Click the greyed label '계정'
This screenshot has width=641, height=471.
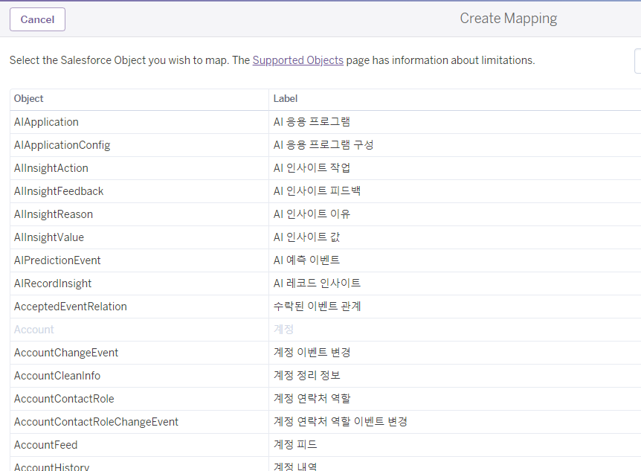click(x=283, y=330)
